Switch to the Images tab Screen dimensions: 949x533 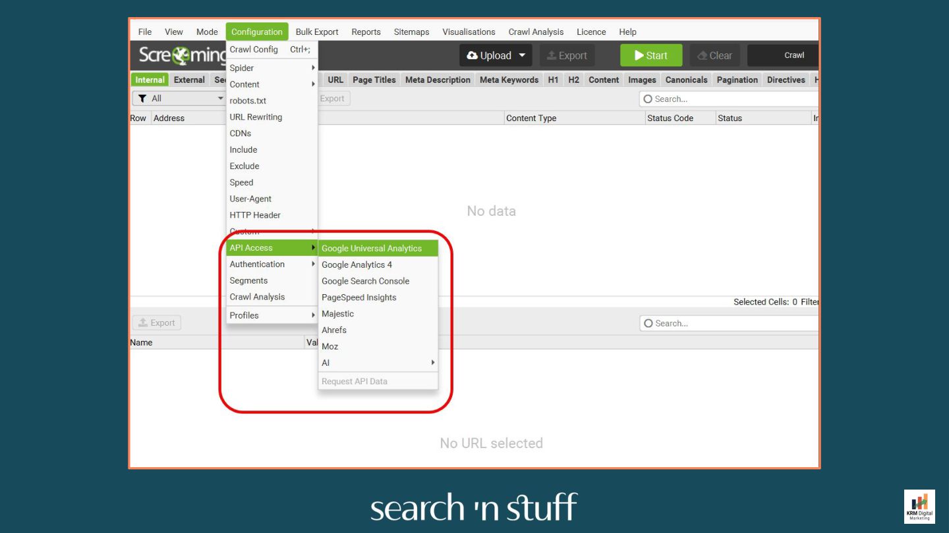pyautogui.click(x=642, y=80)
